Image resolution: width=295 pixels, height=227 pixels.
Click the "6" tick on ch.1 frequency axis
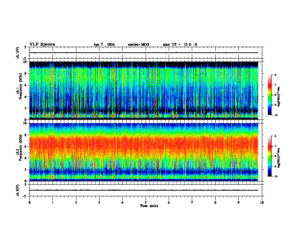point(26,85)
